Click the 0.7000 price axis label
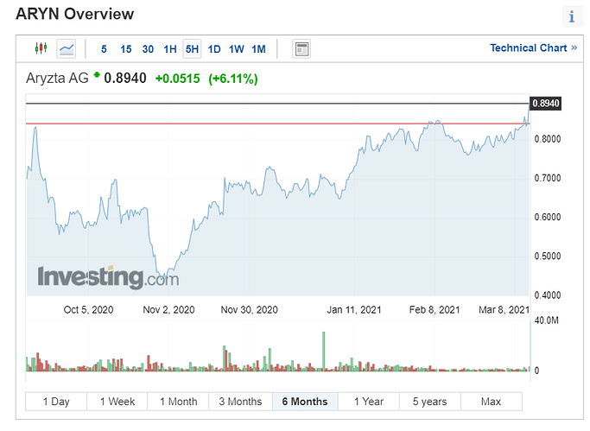Viewport: 590px width, 431px height. click(548, 178)
